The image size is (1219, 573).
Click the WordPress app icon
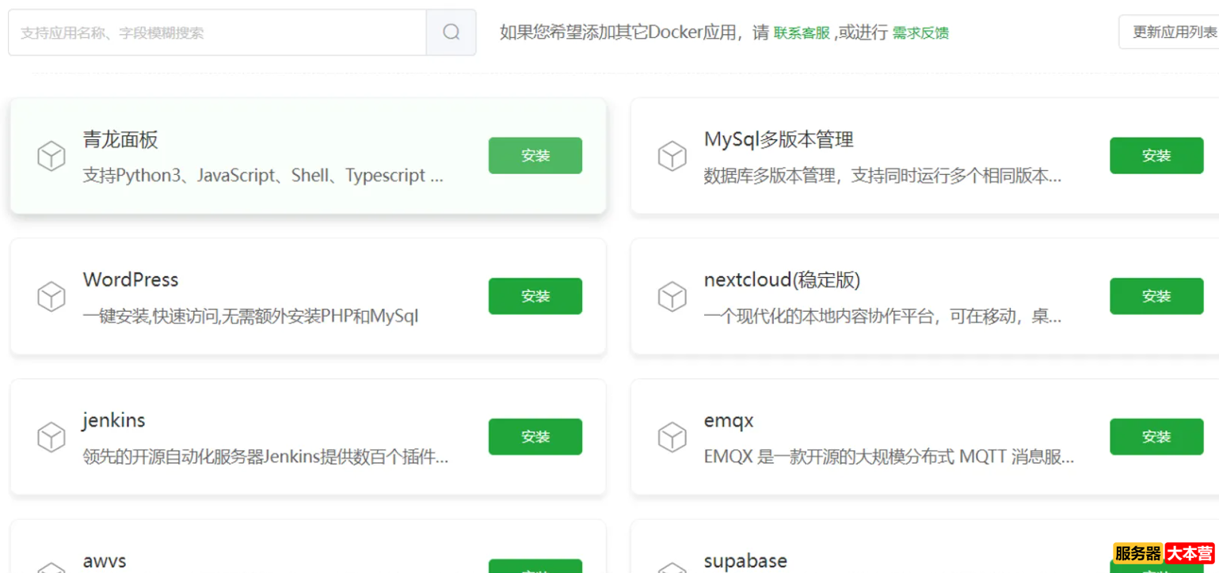coord(51,296)
